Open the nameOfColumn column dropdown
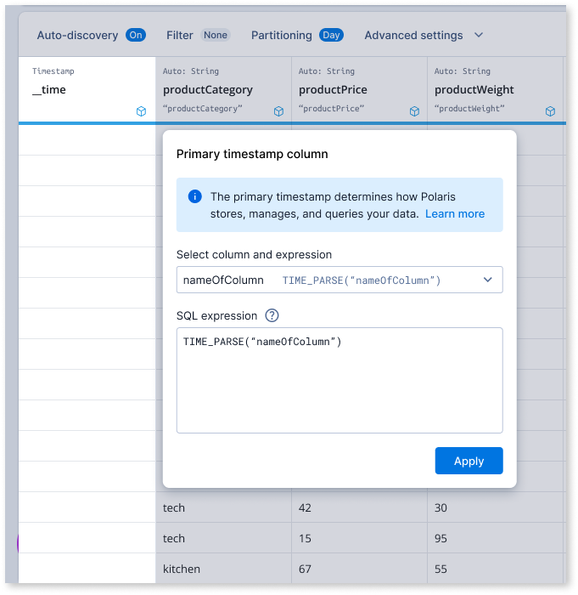Screen dimensions: 578x595 [340, 280]
